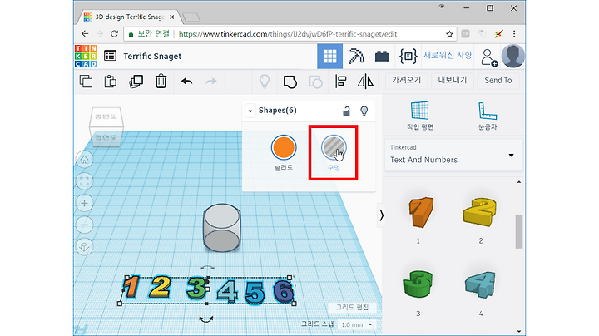599x336 pixels.
Task: Click the Duplicate toolbar icon
Action: click(x=136, y=82)
